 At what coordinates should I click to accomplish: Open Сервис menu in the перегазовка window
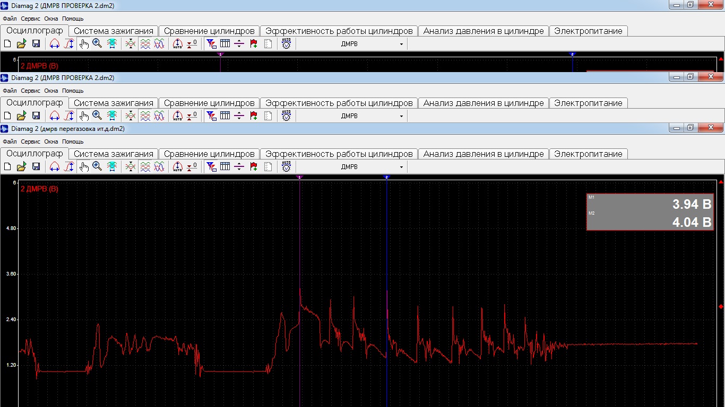click(30, 141)
